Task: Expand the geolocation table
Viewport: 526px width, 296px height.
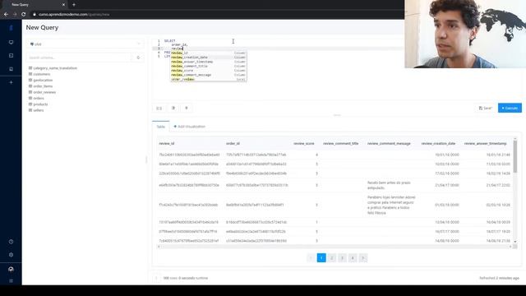Action: tap(43, 81)
